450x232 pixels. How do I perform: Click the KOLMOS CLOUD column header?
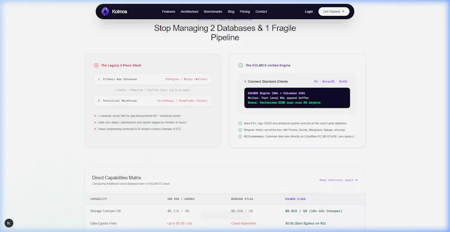295,199
